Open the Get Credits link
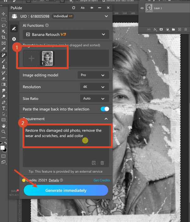The image size is (190, 222). [101, 180]
